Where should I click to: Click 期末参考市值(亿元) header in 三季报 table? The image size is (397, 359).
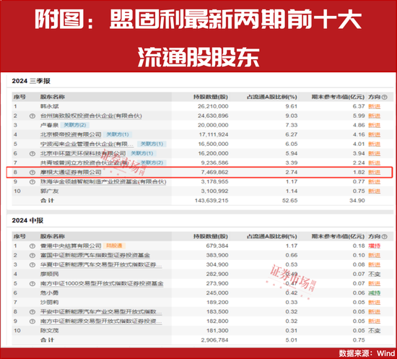point(338,97)
